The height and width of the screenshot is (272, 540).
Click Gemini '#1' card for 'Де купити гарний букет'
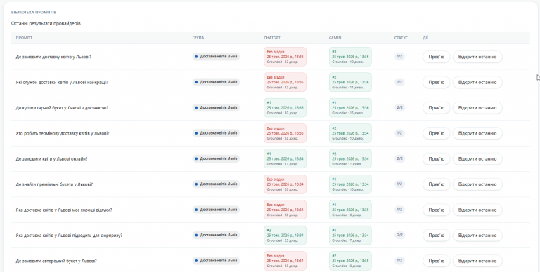(350, 108)
